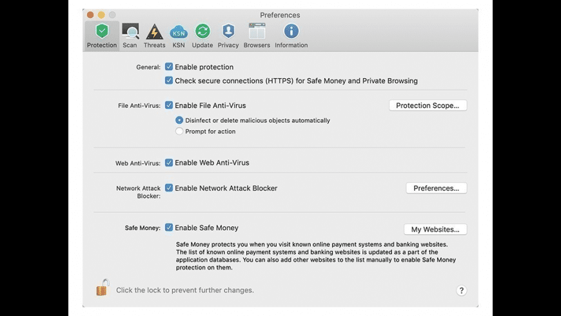The image size is (561, 316).
Task: Select the Protection shield icon
Action: click(102, 32)
